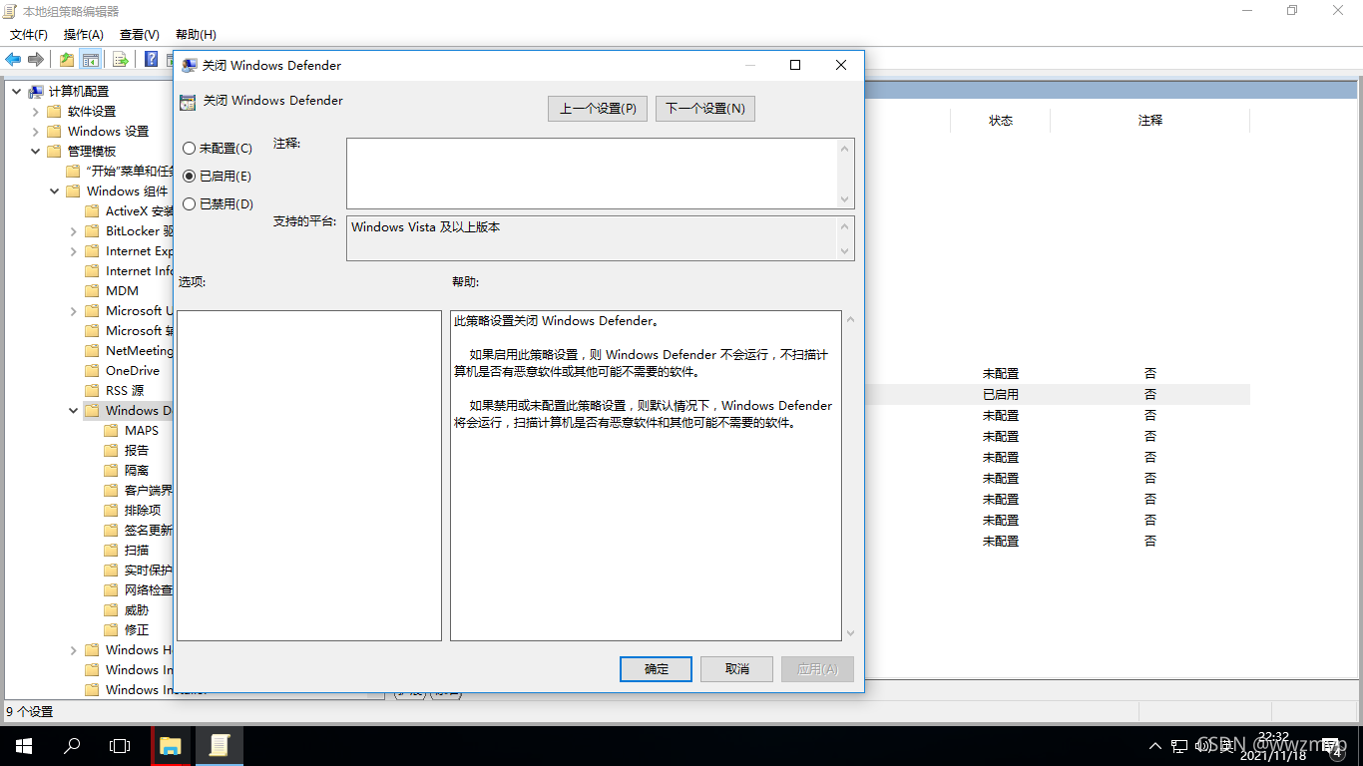Click 下一个设置(N) button
This screenshot has height=766, width=1363.
coord(705,109)
